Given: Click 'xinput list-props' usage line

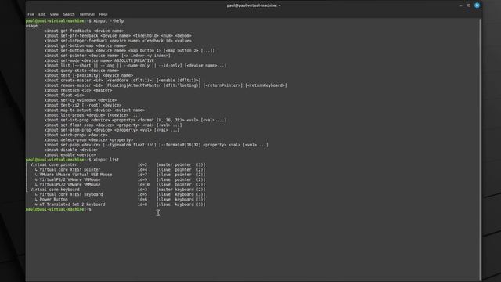Looking at the screenshot, I should pos(92,115).
